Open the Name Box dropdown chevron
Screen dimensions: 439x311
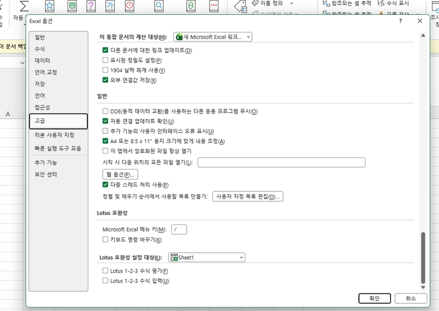[x=22, y=63]
